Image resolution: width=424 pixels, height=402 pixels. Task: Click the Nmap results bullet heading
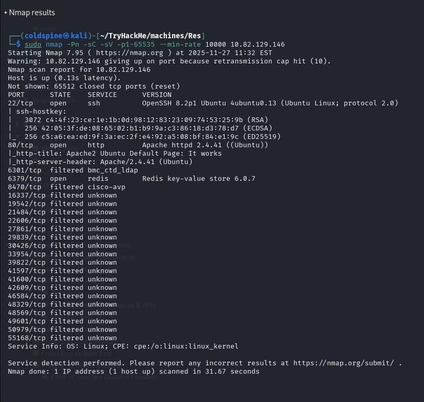click(x=31, y=12)
